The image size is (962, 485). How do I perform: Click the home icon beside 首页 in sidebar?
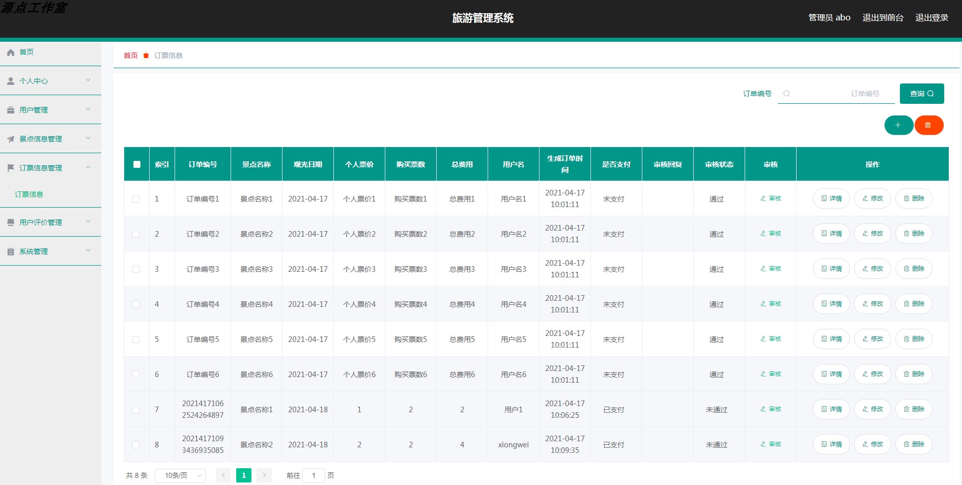pyautogui.click(x=10, y=52)
